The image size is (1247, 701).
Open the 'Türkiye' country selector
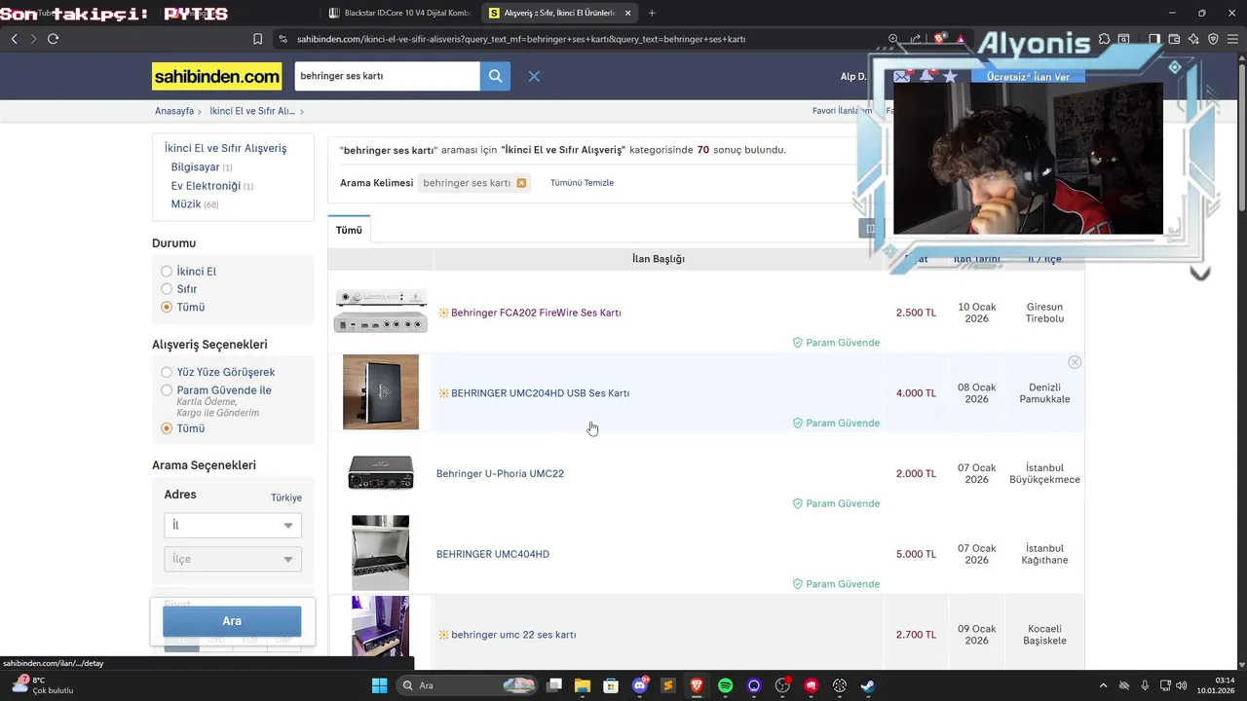(x=286, y=498)
